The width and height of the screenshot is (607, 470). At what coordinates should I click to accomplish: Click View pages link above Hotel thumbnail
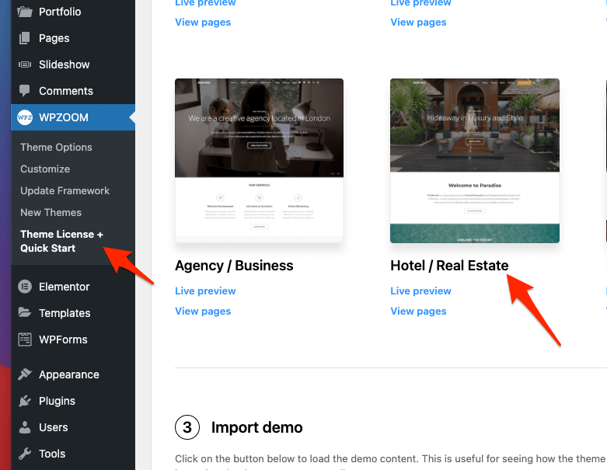tap(418, 22)
